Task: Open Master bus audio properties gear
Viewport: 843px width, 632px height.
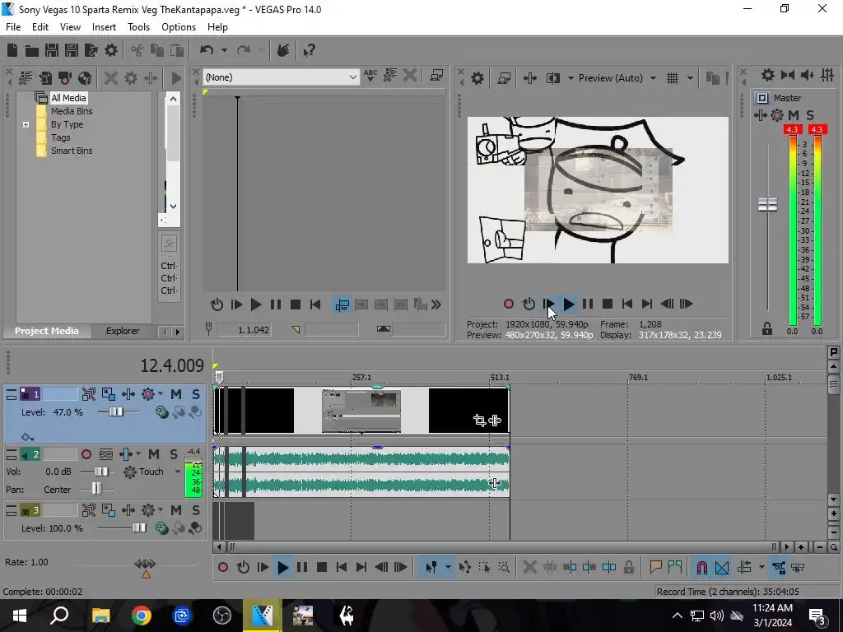Action: tap(768, 75)
